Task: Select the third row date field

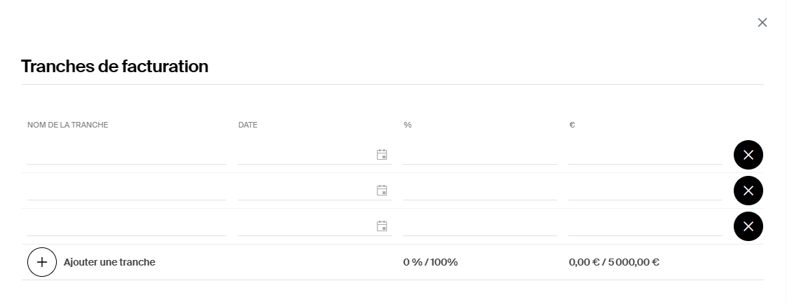Action: [x=315, y=226]
